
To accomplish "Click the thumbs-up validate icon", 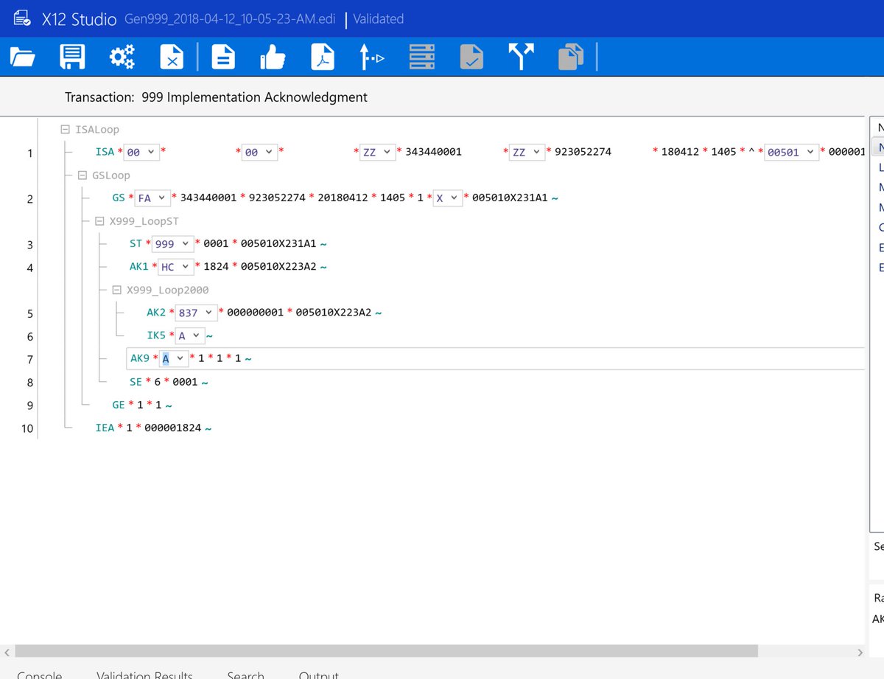I will (273, 58).
